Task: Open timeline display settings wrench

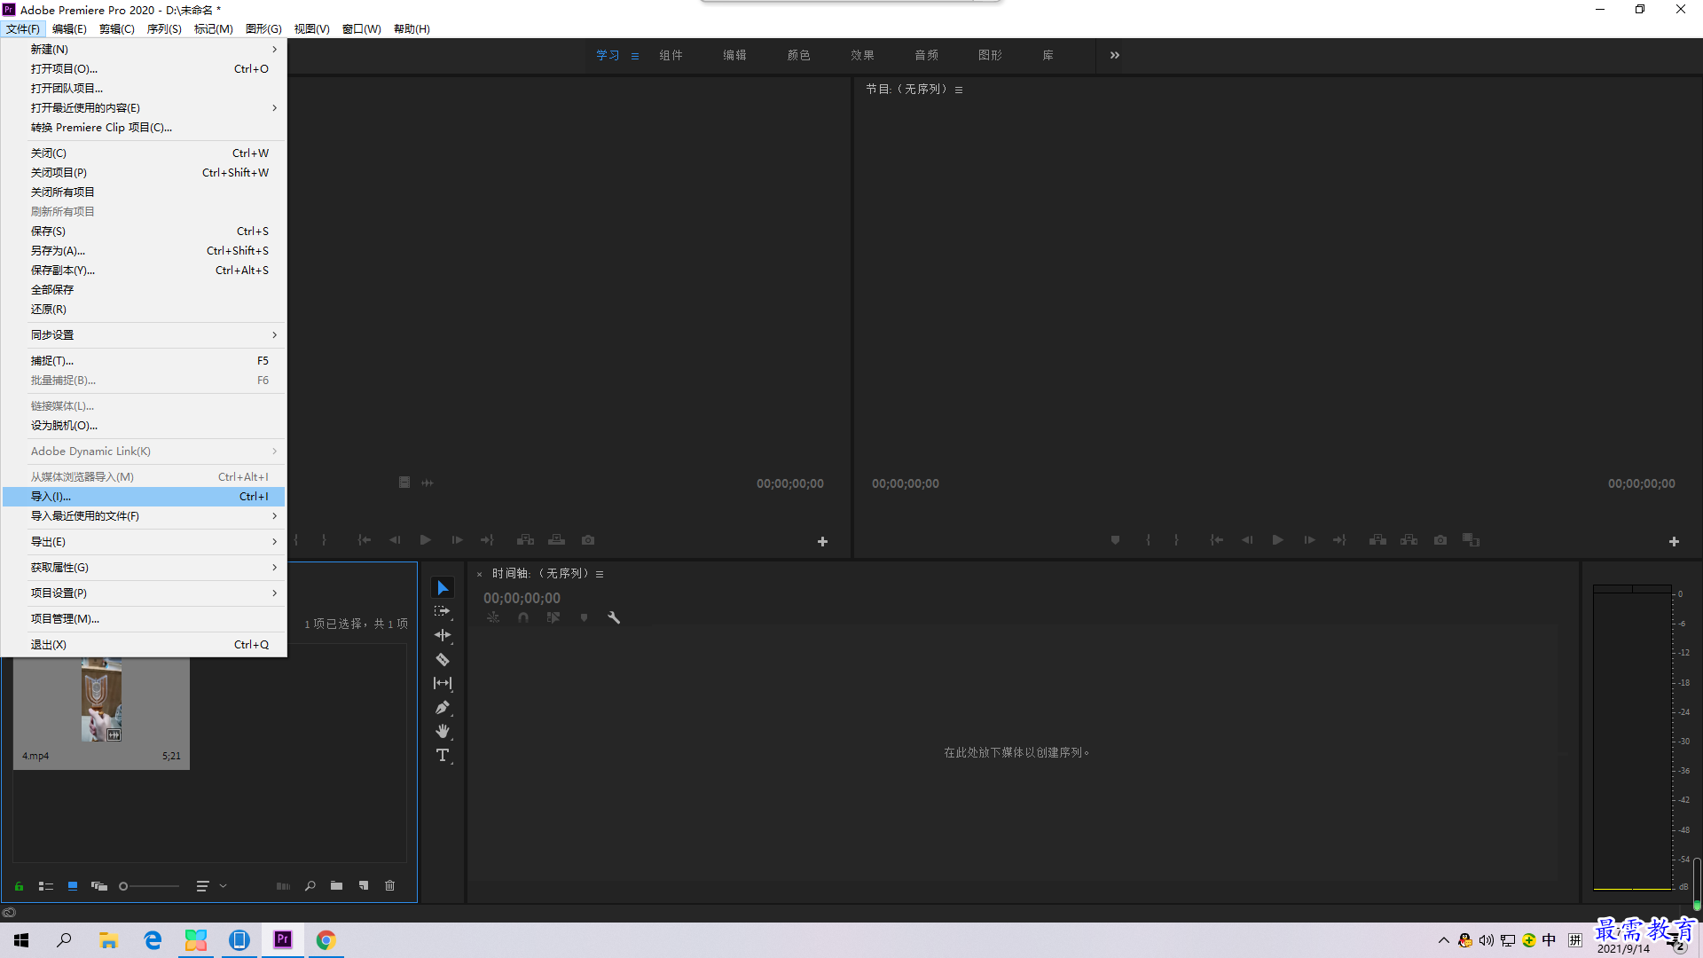Action: click(613, 617)
